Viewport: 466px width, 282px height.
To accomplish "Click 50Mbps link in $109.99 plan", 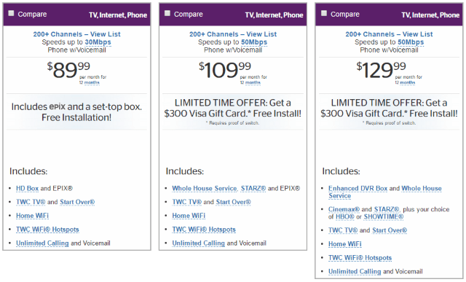I will click(254, 42).
